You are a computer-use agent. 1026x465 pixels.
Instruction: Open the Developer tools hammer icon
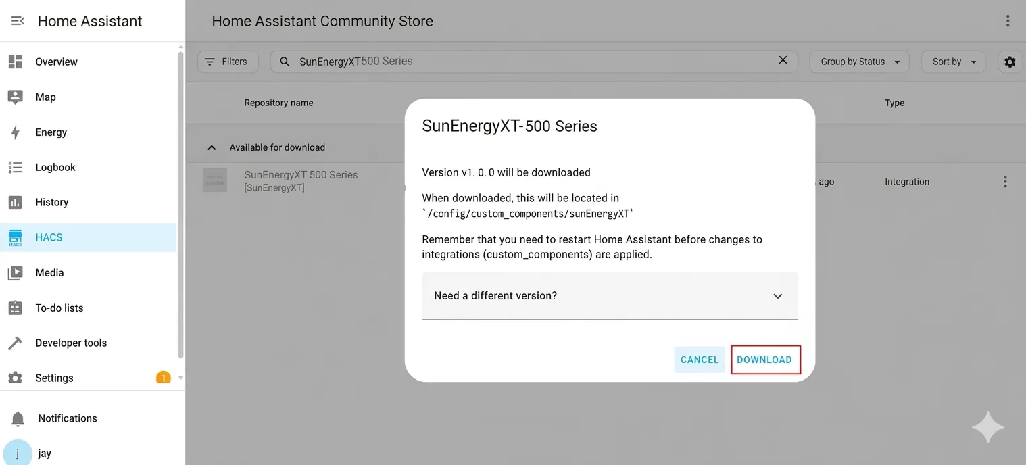pyautogui.click(x=16, y=343)
